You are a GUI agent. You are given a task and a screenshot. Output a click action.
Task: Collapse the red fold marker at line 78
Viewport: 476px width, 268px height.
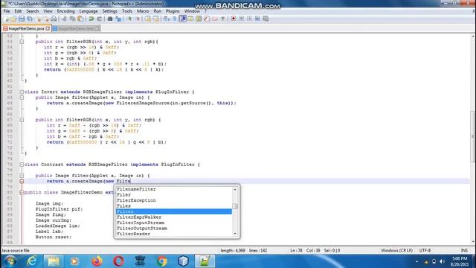click(x=22, y=181)
